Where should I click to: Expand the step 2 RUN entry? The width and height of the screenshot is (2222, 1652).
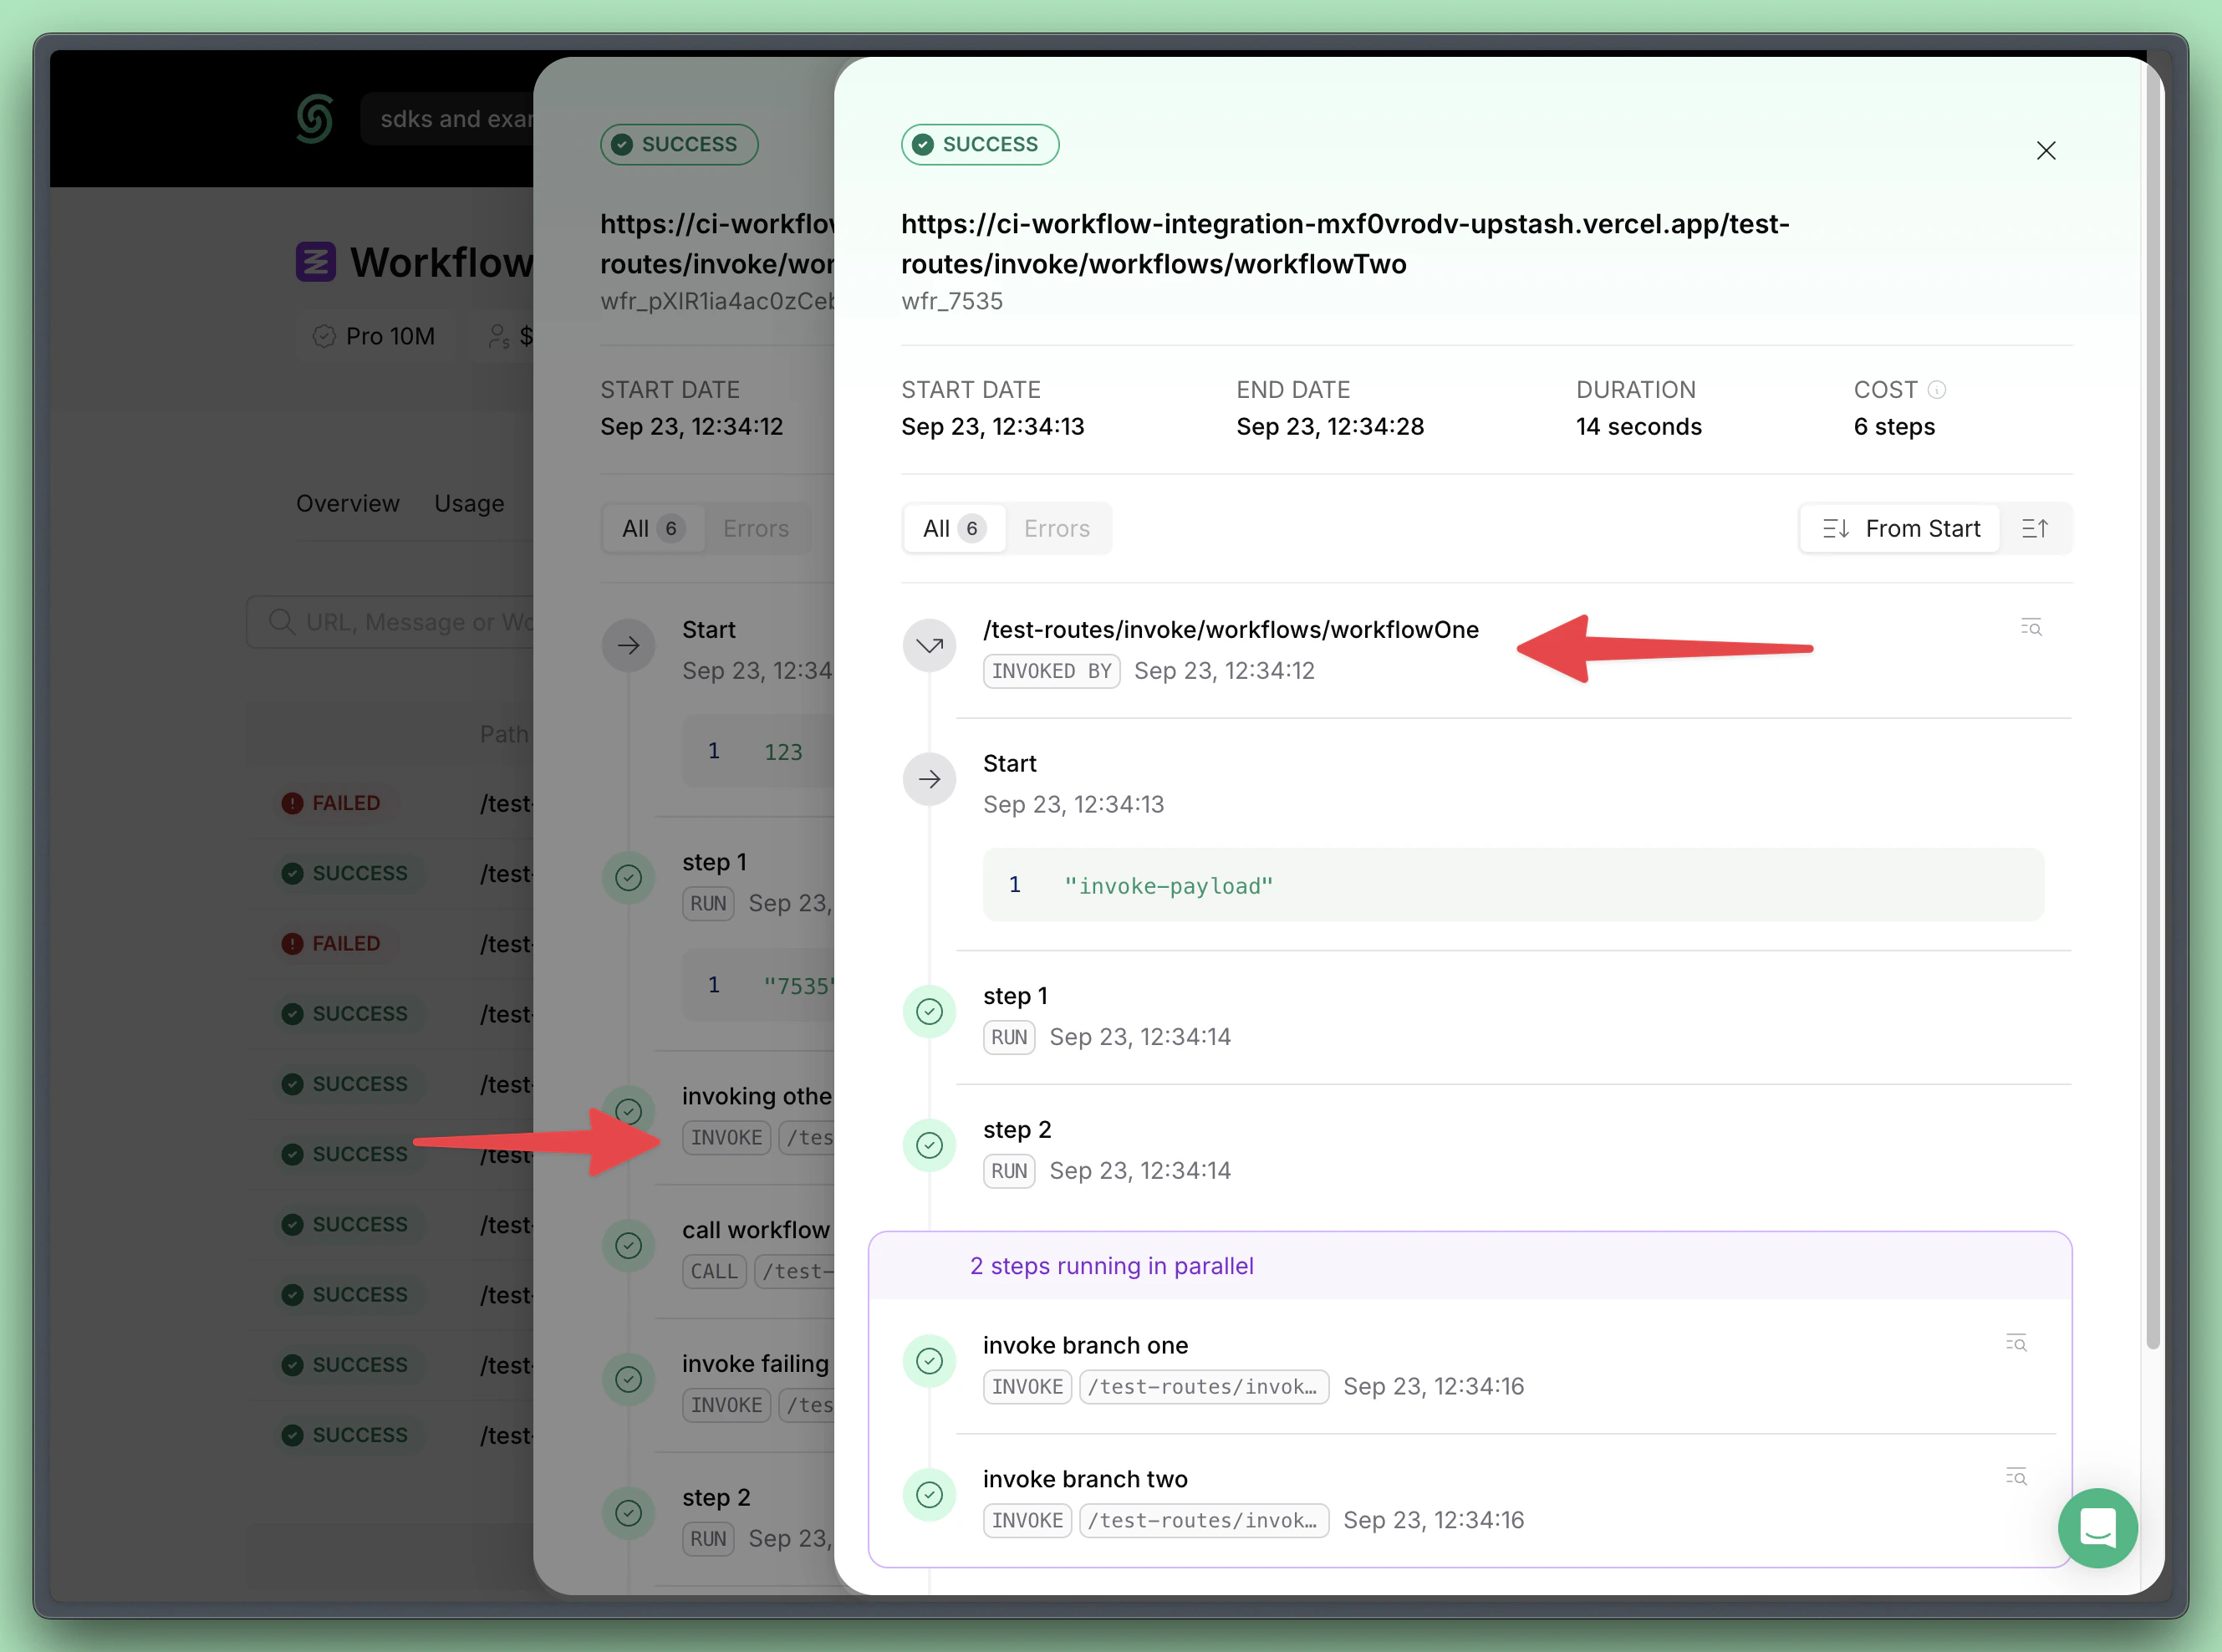[1017, 1130]
